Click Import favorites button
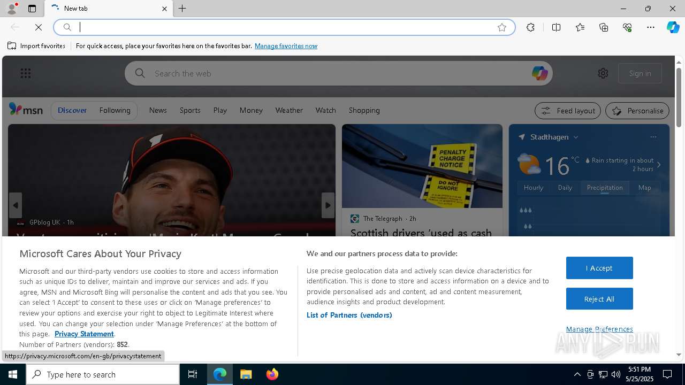 [36, 46]
